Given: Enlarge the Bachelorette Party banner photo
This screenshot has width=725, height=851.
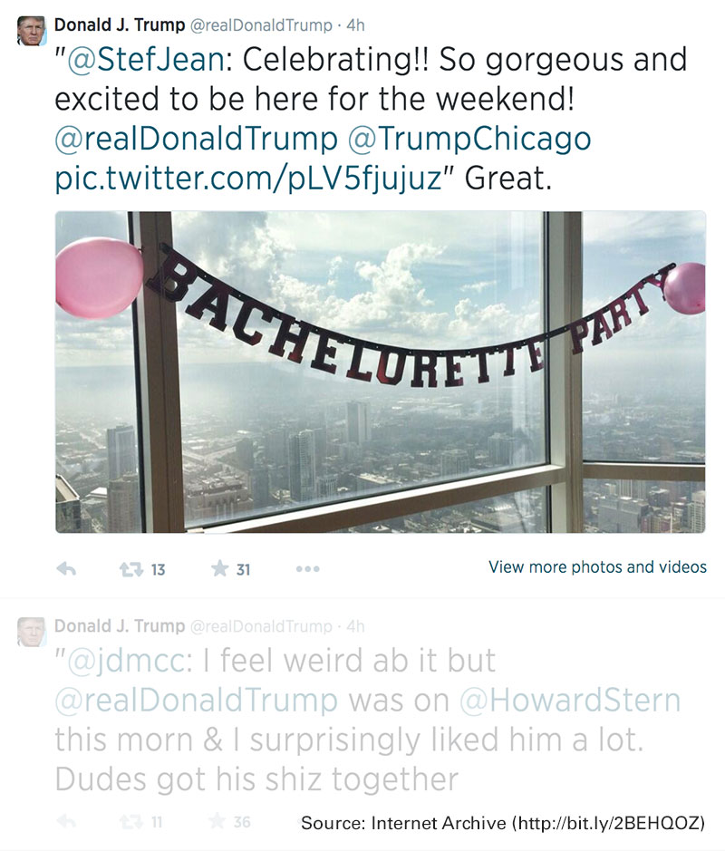Looking at the screenshot, I should click(x=380, y=372).
